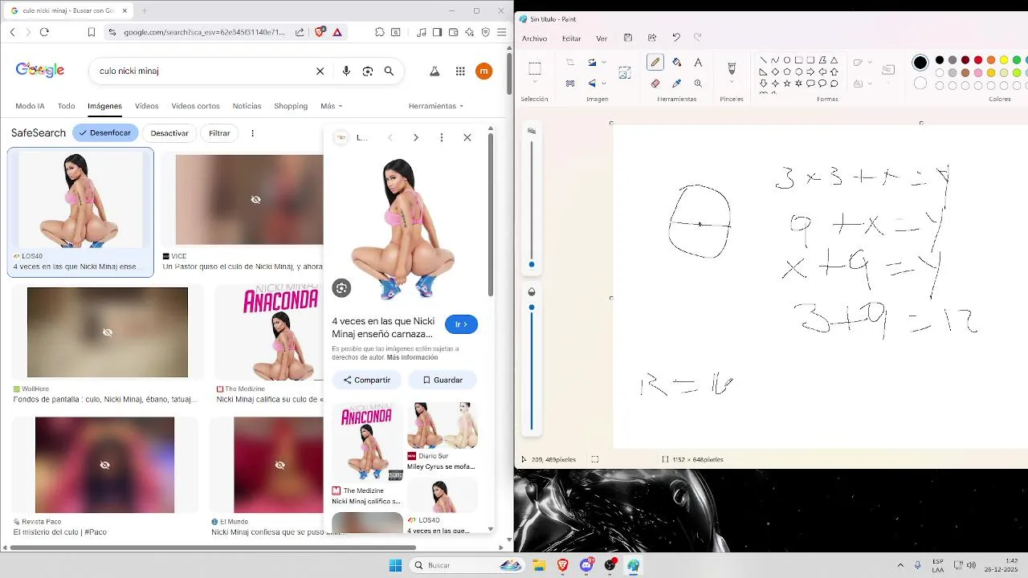The height and width of the screenshot is (578, 1028).
Task: Expand the Selección dropdown in Paint
Action: click(x=535, y=83)
